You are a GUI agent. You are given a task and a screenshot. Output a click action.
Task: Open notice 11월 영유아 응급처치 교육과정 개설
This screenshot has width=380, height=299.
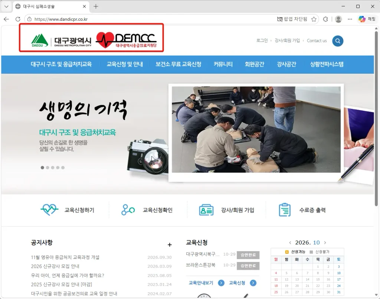[x=65, y=257]
